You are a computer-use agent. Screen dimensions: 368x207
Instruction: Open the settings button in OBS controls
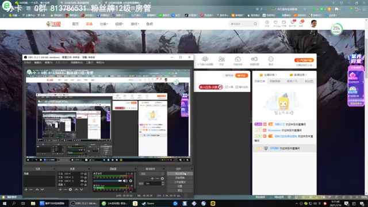coord(180,186)
